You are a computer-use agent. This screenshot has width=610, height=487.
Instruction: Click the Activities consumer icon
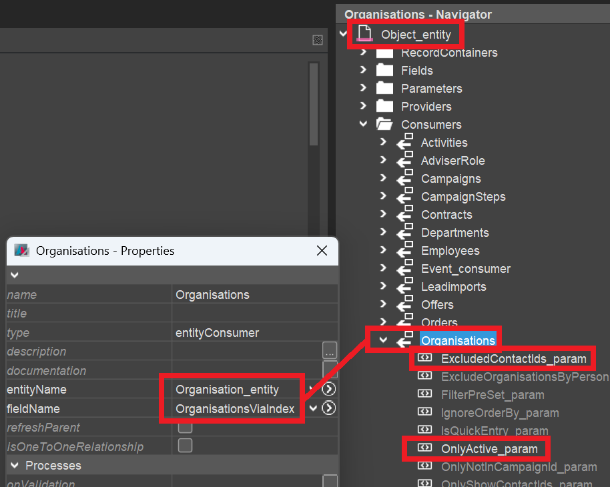tap(404, 143)
